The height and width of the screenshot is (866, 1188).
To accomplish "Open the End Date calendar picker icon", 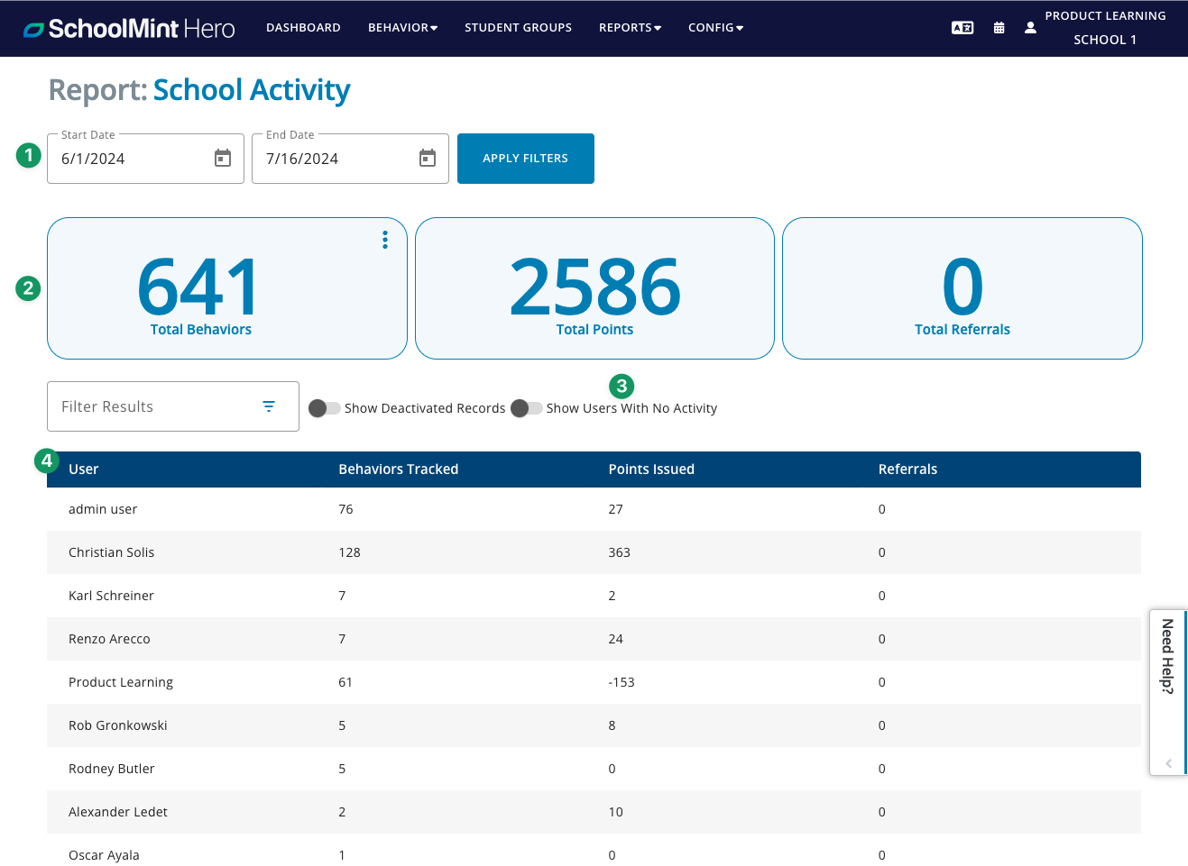I will point(428,159).
